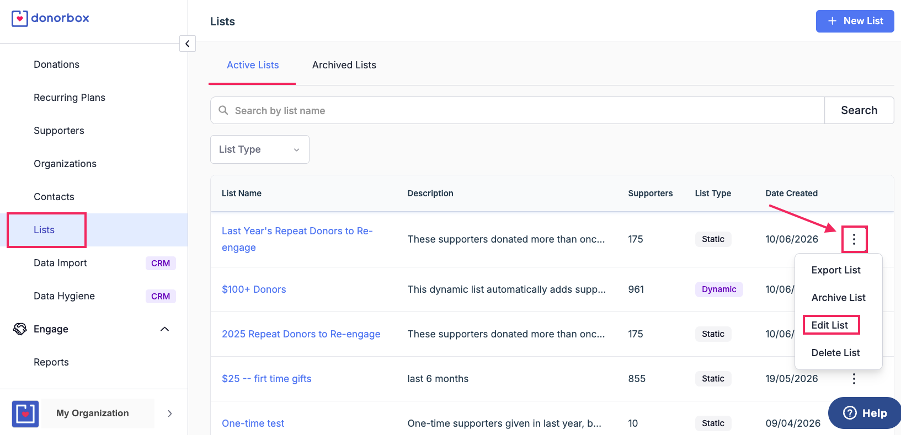
Task: Click description 'One-time supporters given in last year'
Action: (x=504, y=423)
